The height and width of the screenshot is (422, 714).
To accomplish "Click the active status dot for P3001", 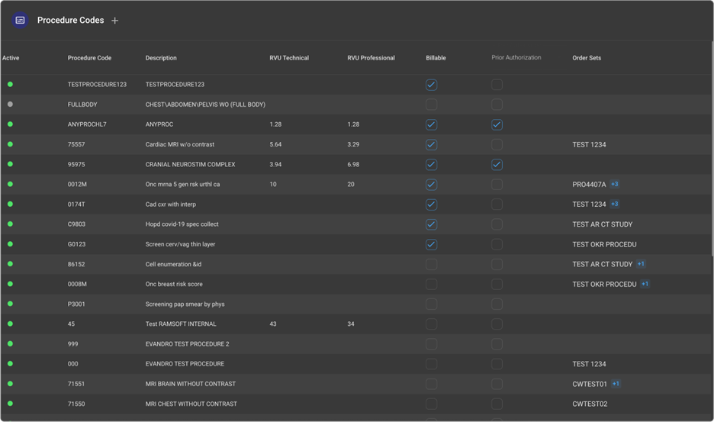I will point(10,304).
